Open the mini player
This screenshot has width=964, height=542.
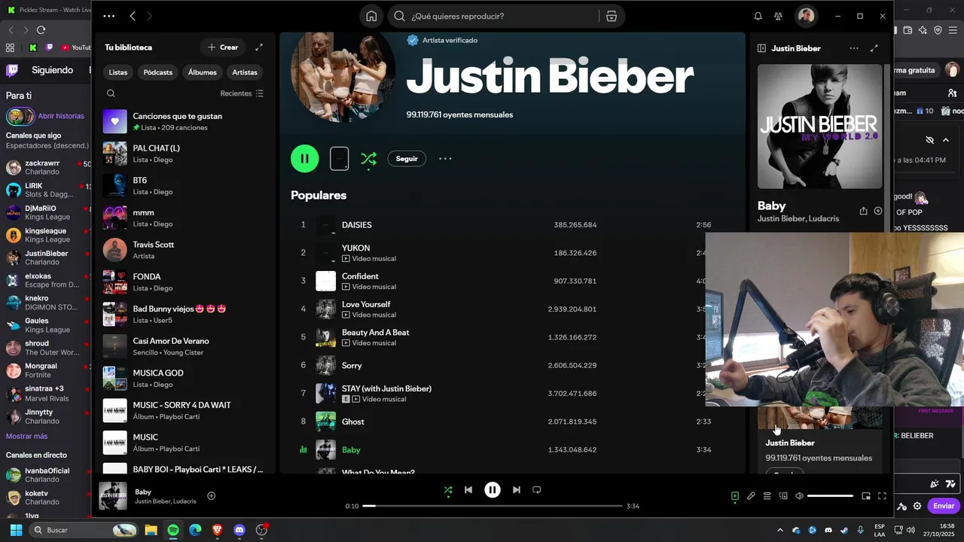[866, 496]
